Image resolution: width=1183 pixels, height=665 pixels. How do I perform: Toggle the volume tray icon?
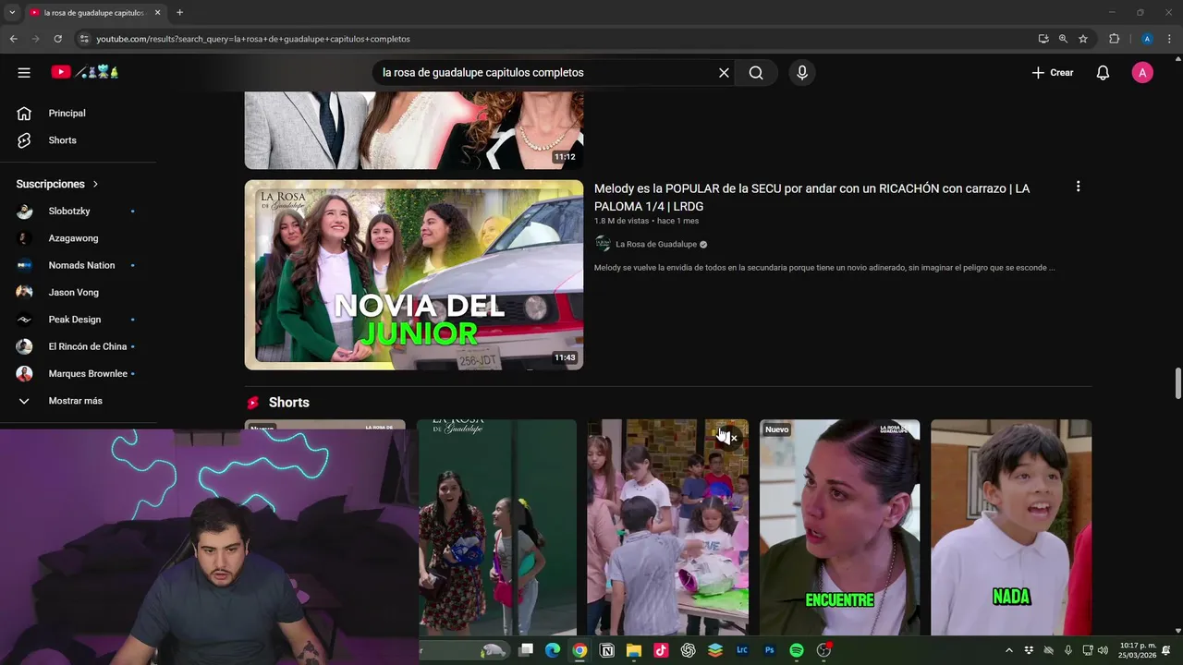click(1103, 650)
